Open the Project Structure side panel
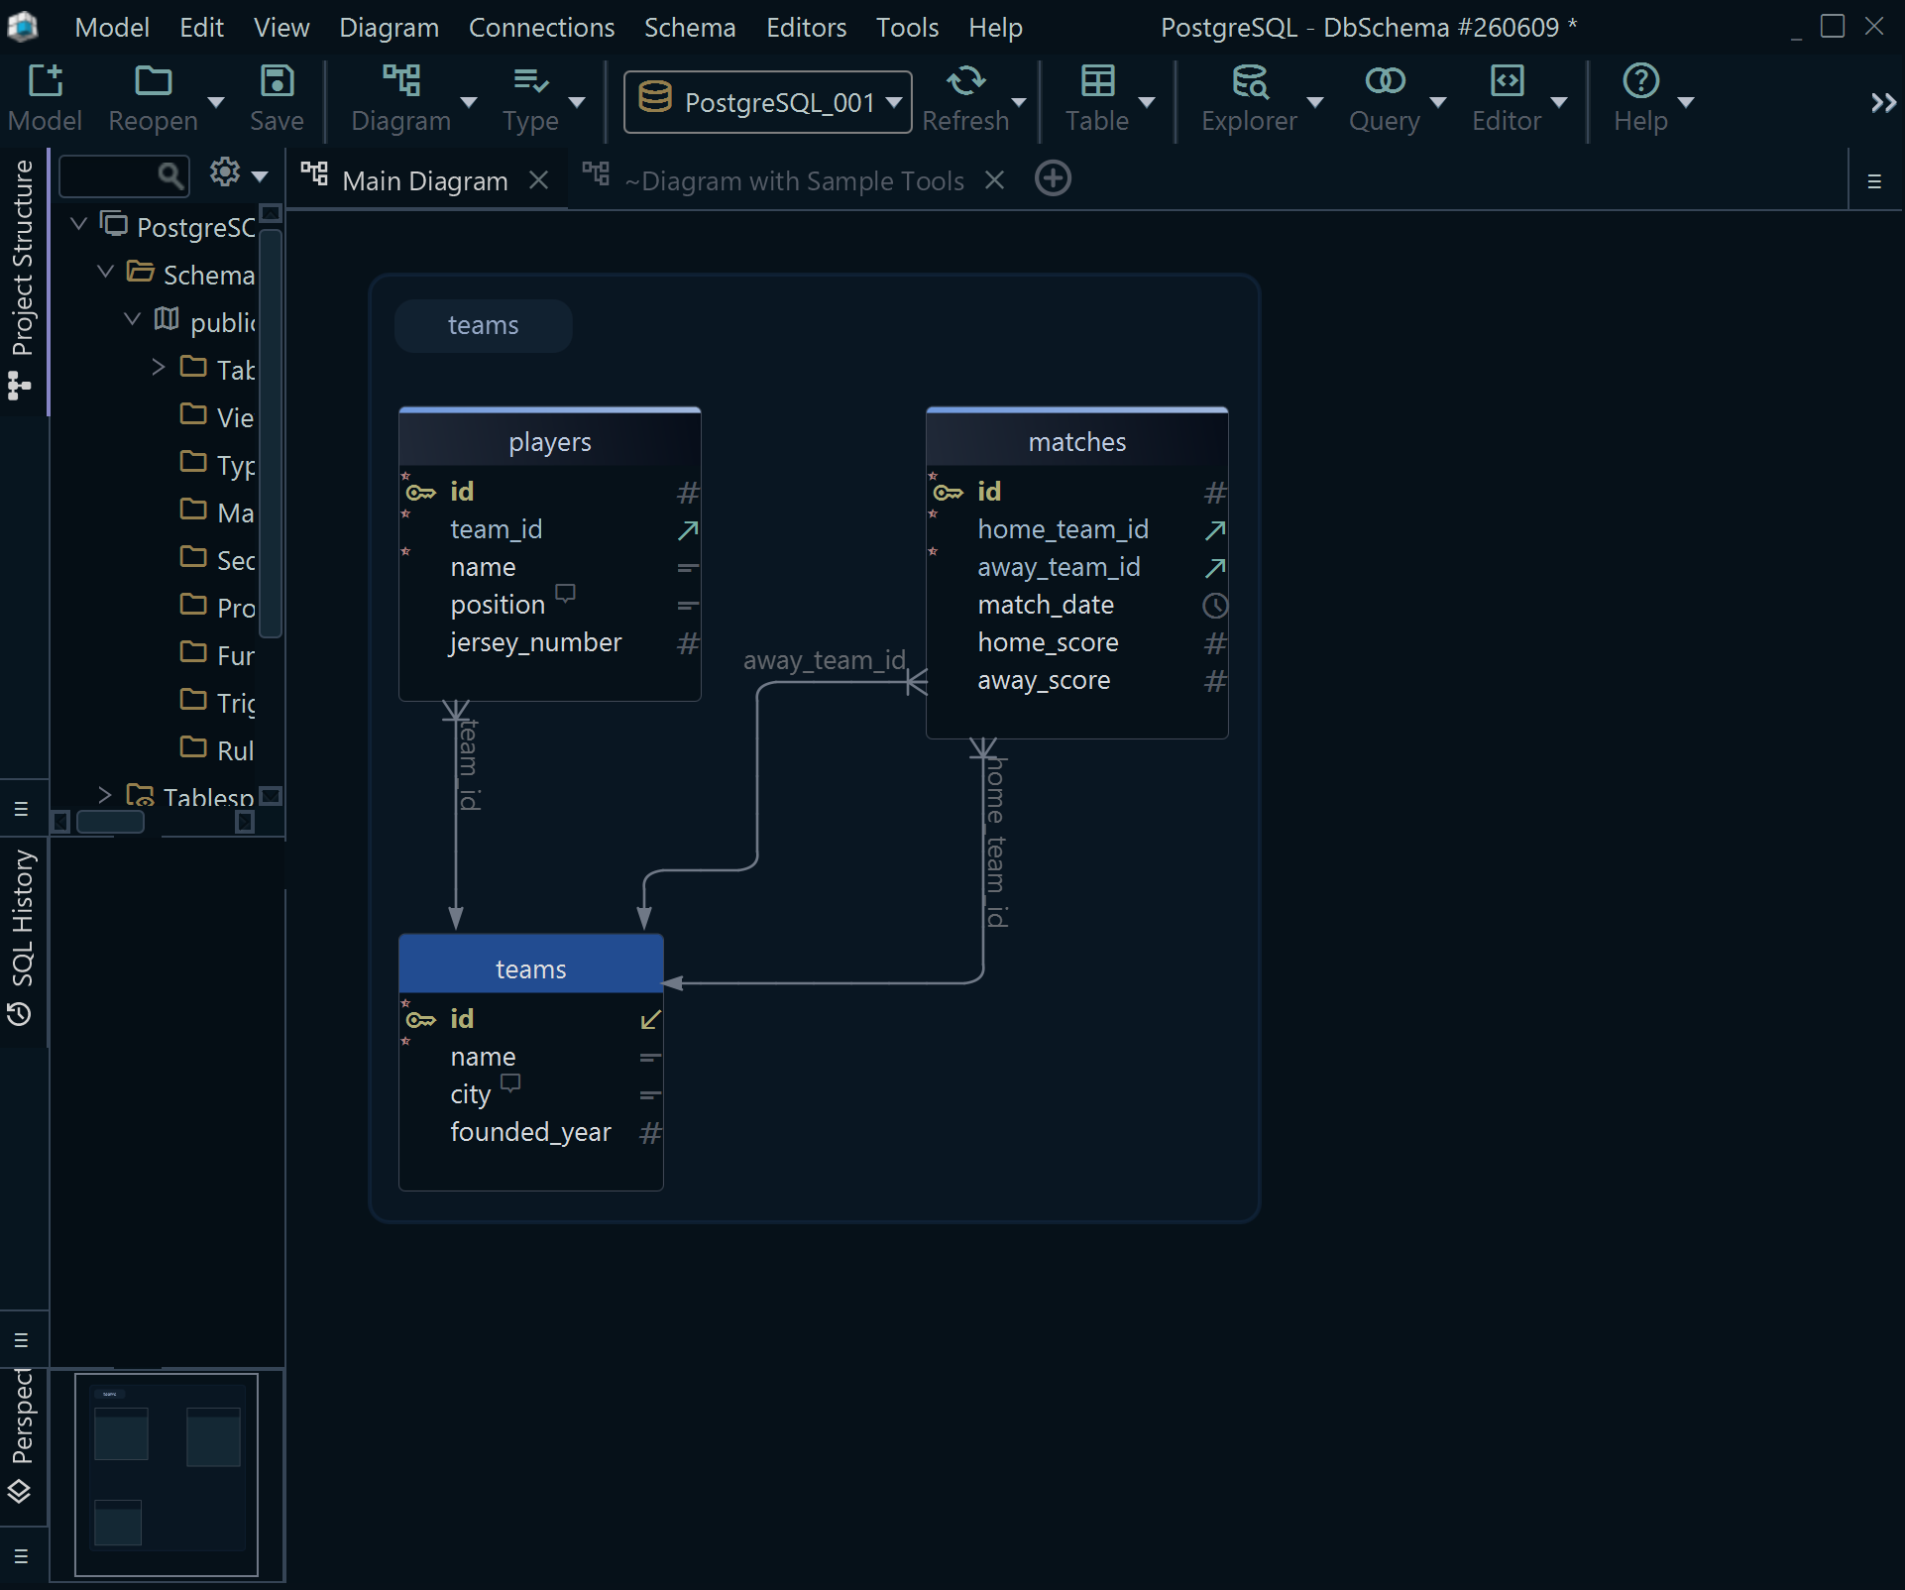 22,280
